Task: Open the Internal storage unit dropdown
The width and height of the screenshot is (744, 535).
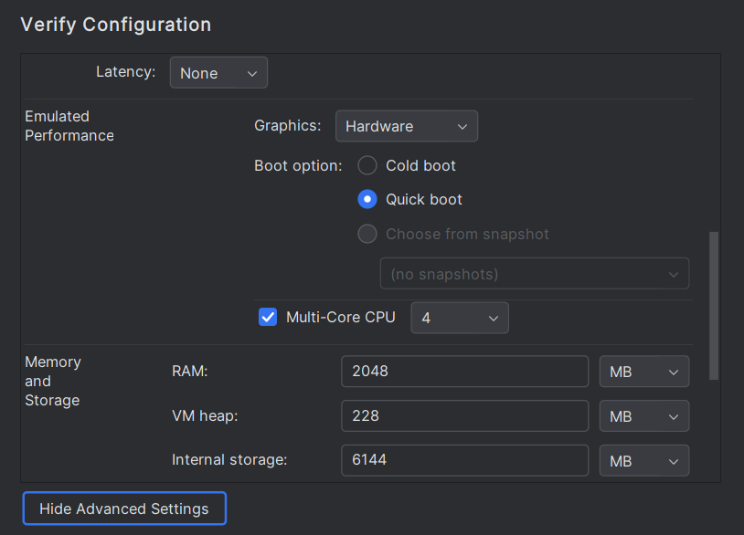Action: (x=643, y=460)
